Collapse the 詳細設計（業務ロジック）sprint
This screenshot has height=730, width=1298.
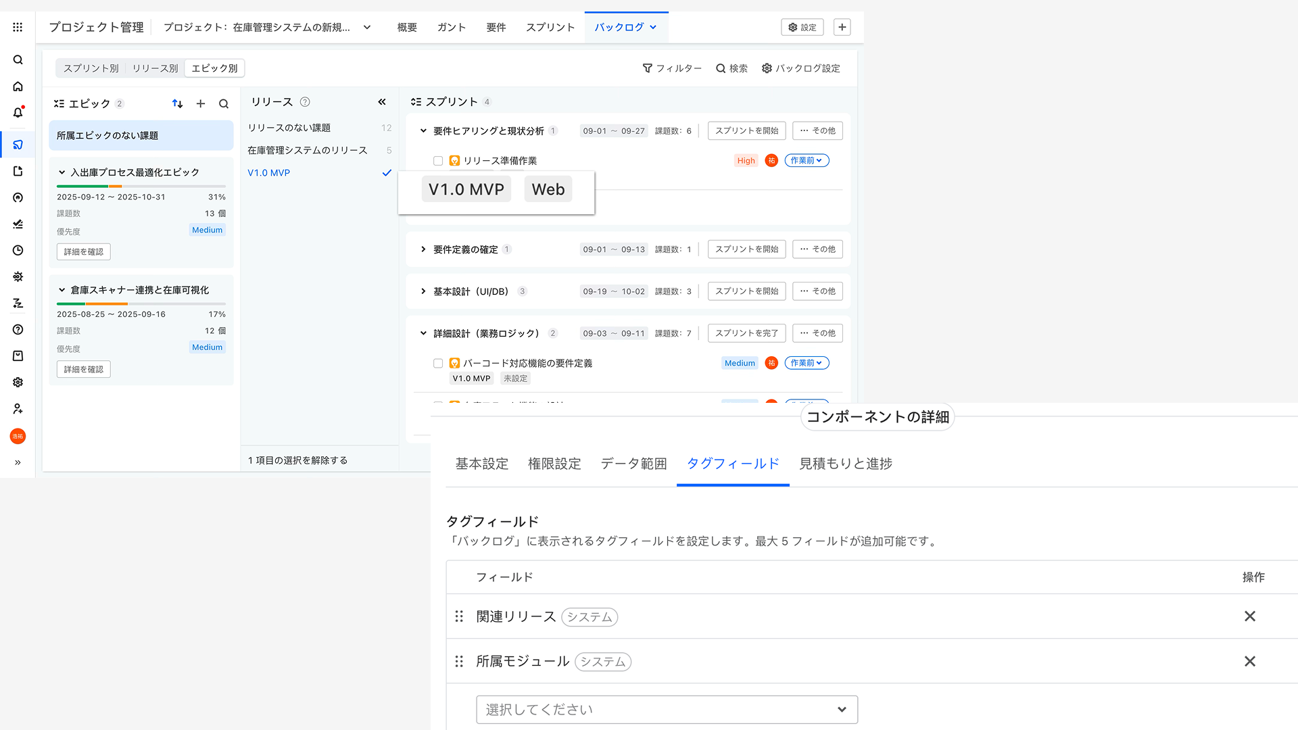pyautogui.click(x=423, y=333)
